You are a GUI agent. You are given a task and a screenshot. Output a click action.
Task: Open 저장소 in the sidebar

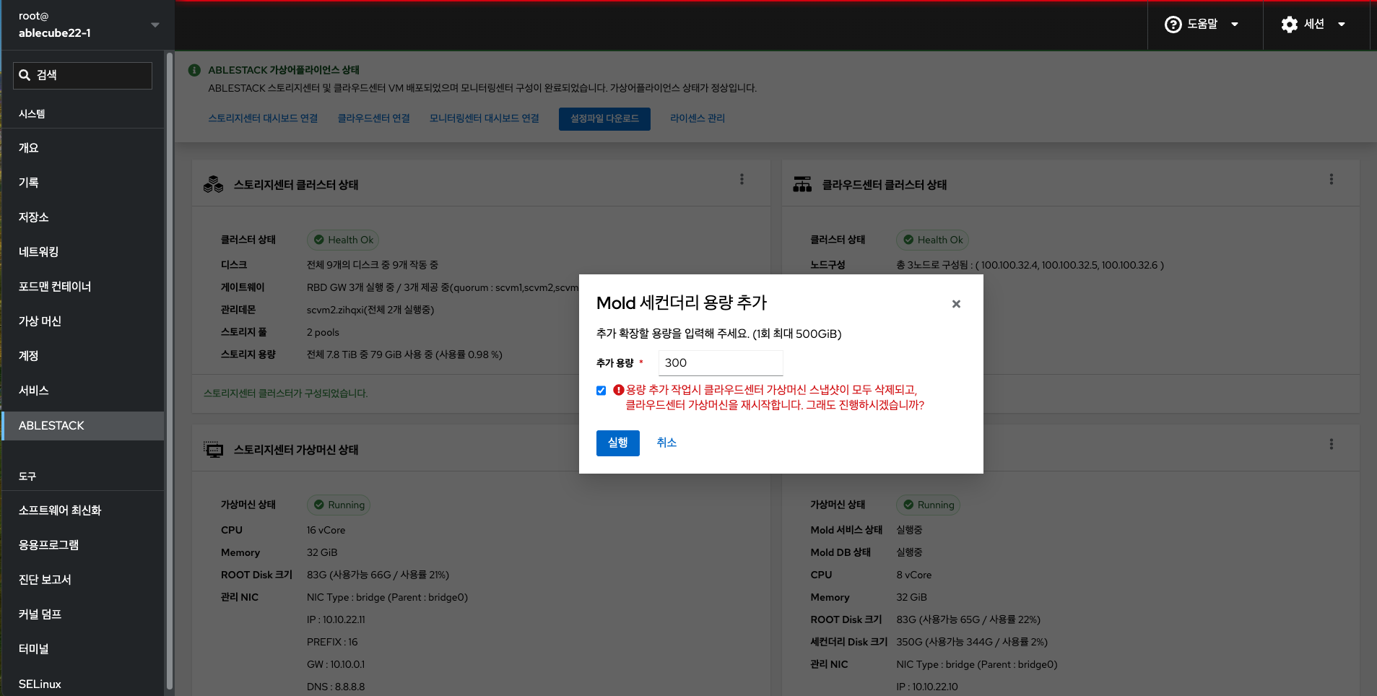point(83,217)
